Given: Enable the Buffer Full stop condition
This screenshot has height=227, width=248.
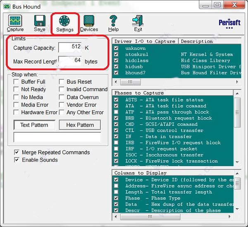Looking at the screenshot, I should coord(16,82).
